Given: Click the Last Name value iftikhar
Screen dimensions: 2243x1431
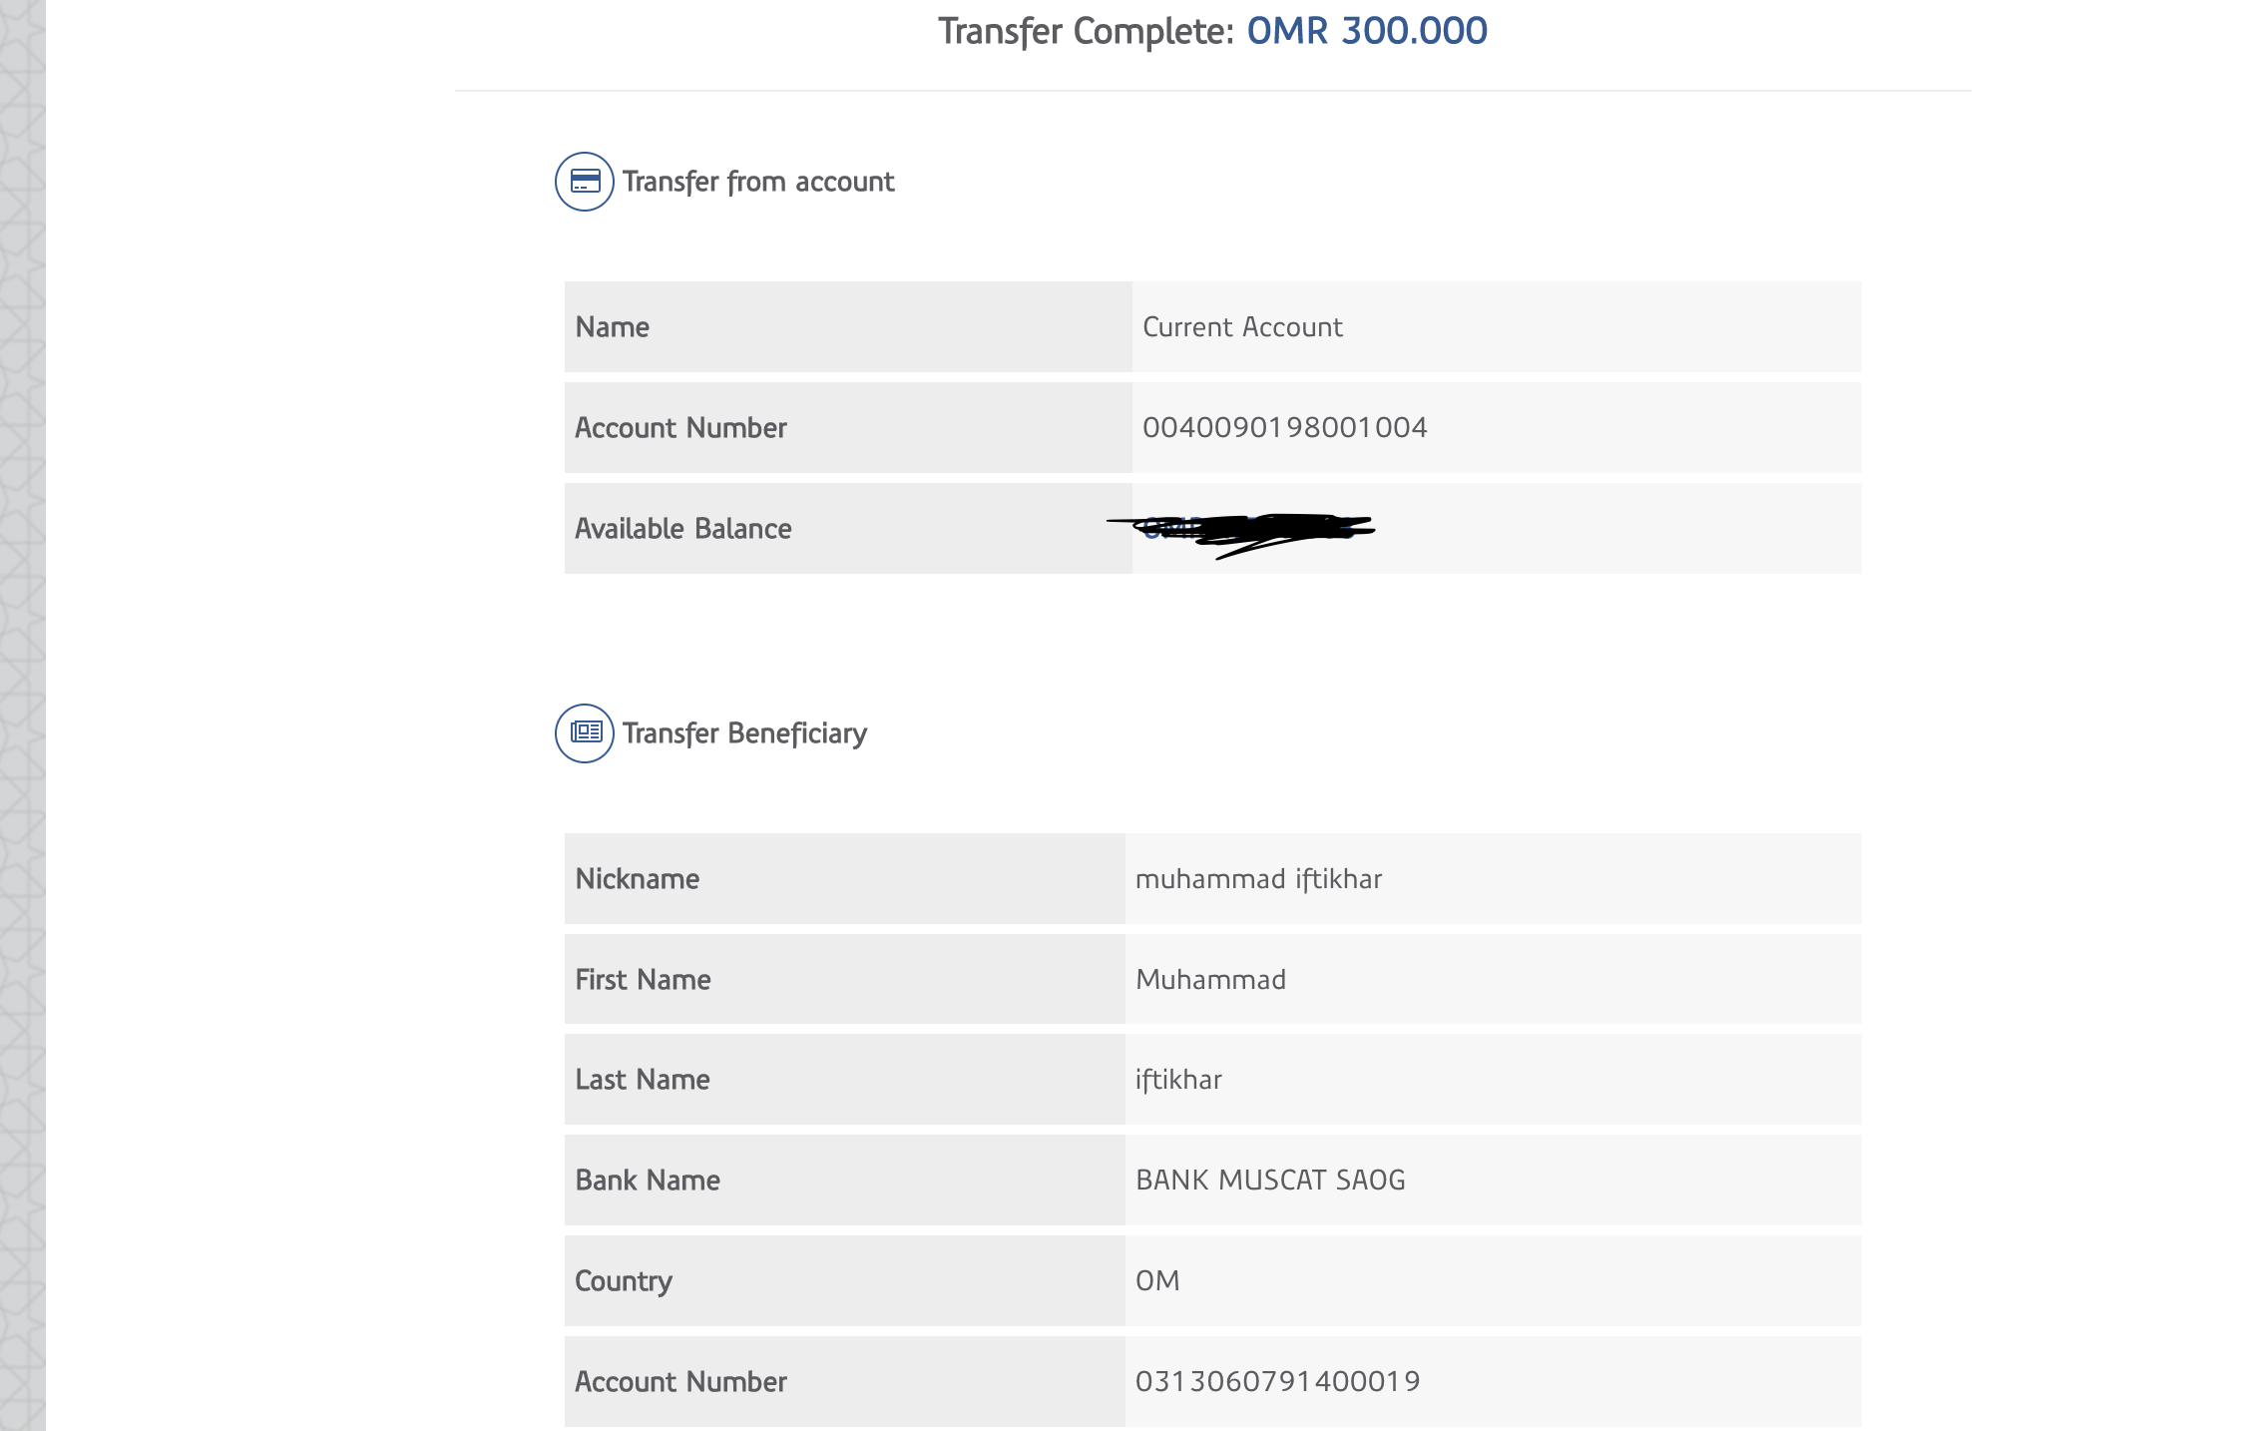Looking at the screenshot, I should 1178,1080.
